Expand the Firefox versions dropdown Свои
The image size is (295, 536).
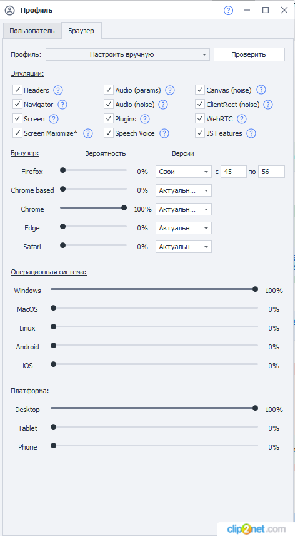[184, 172]
